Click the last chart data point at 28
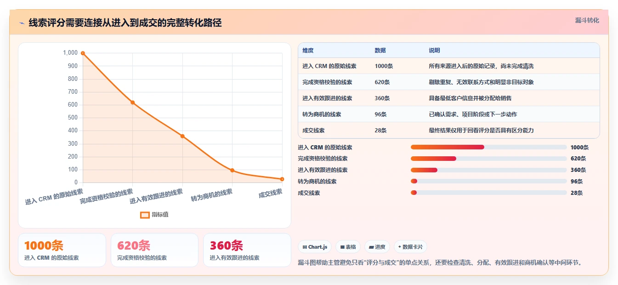 [x=282, y=179]
